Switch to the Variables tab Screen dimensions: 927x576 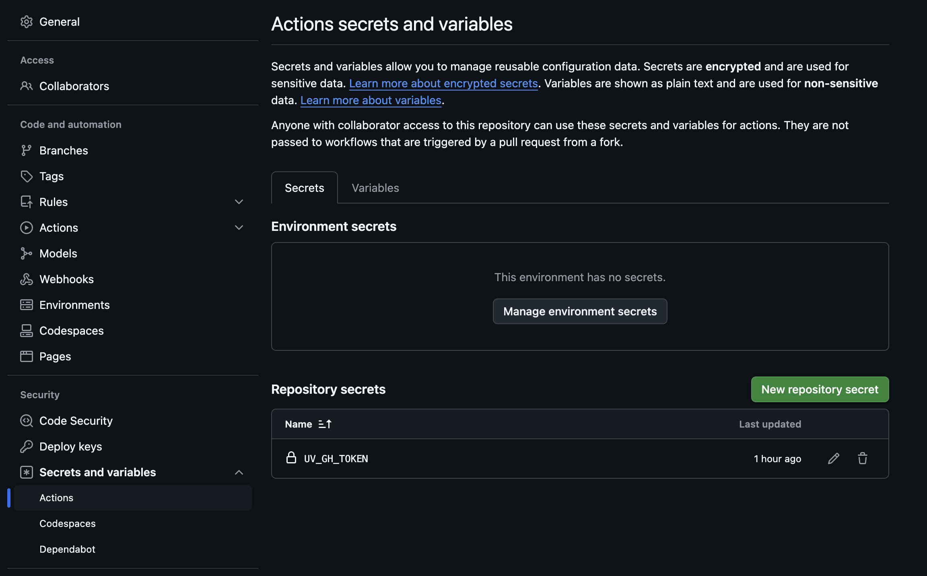[375, 188]
